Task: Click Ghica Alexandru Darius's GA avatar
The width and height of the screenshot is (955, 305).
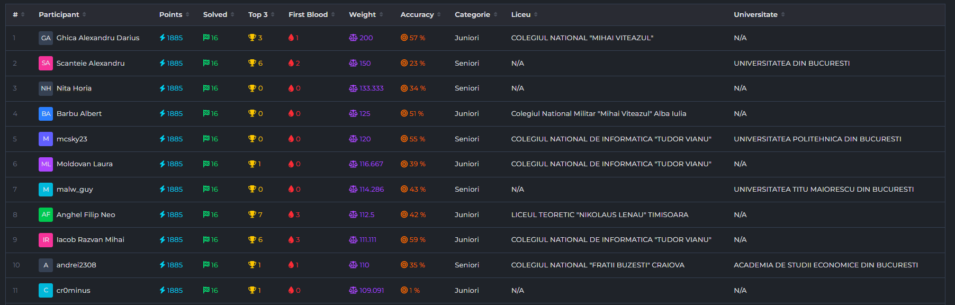Action: 46,38
